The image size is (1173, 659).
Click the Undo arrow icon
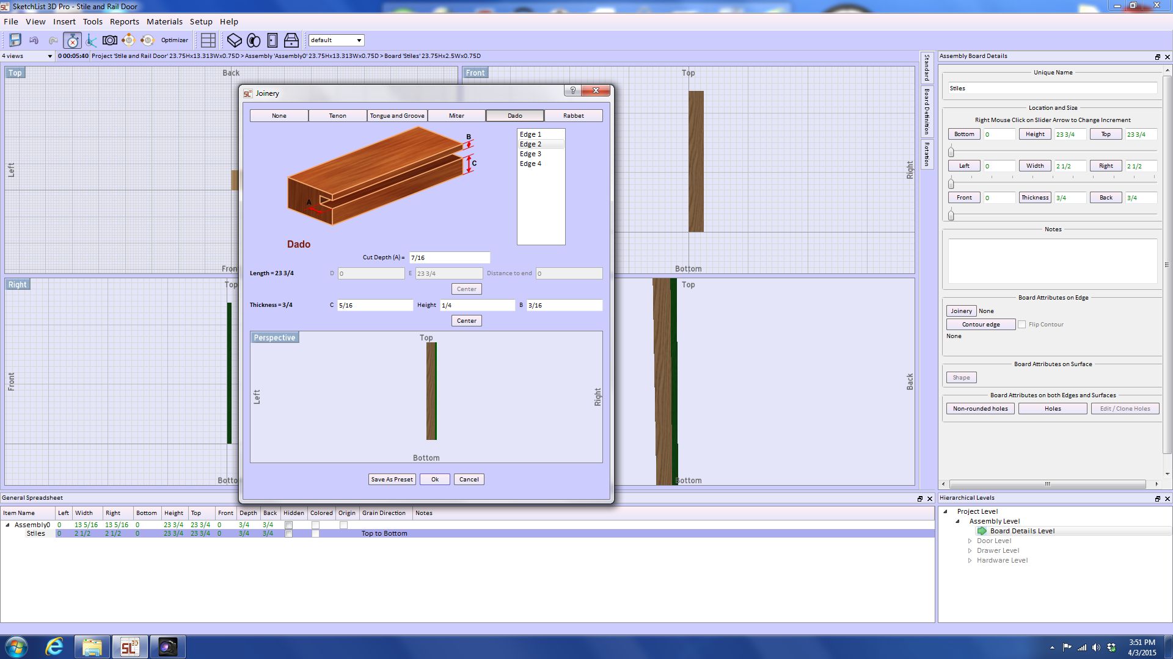point(34,40)
